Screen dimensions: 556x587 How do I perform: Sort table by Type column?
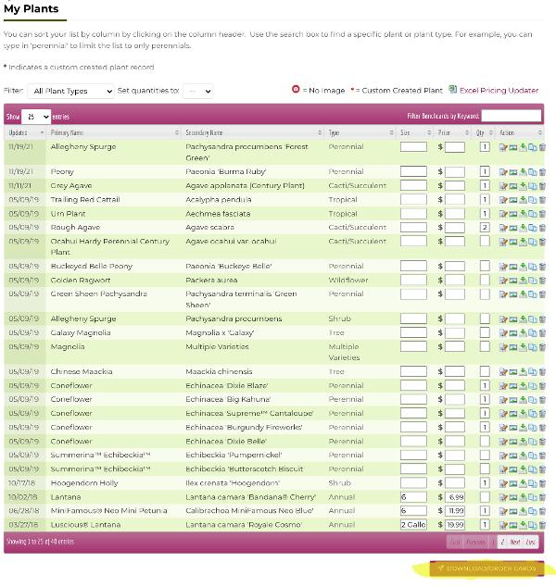(360, 132)
